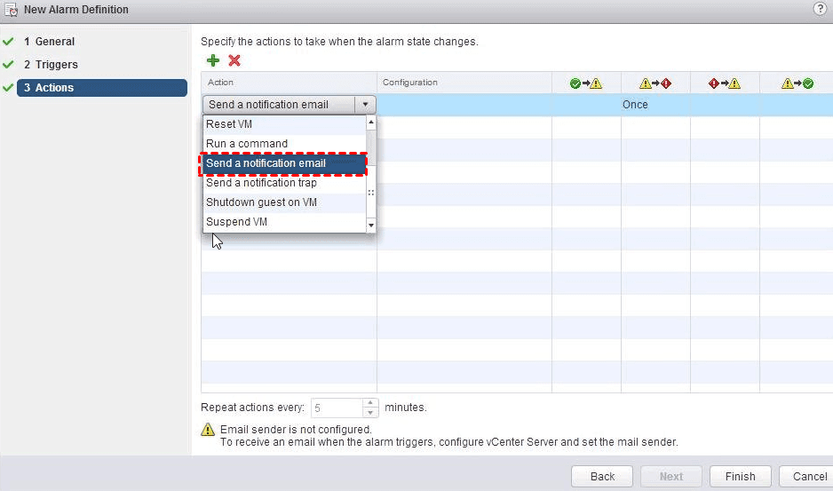Go to step 2 Triggers
The width and height of the screenshot is (833, 491).
51,65
